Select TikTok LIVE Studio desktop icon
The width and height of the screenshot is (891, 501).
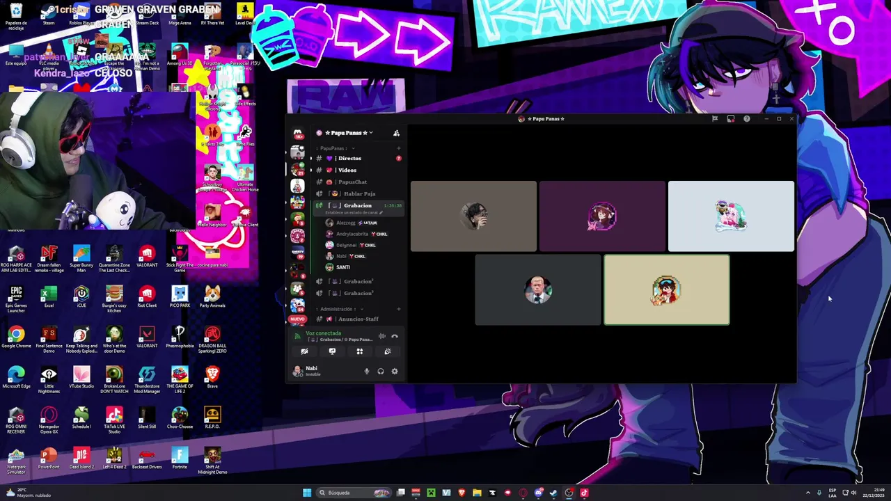click(114, 420)
